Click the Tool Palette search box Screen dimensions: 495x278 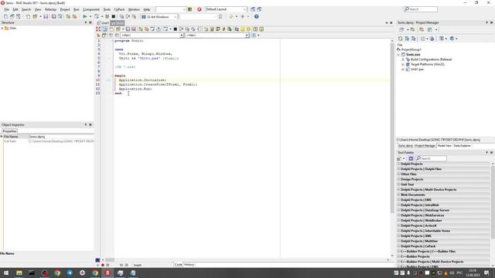click(431, 158)
